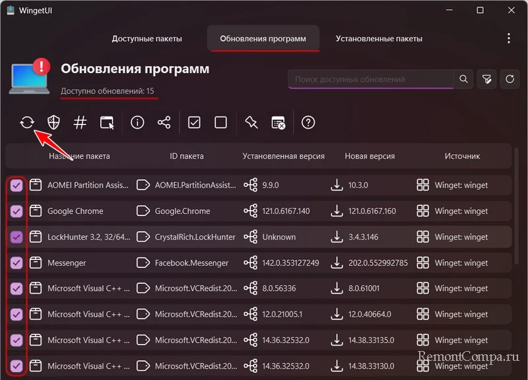Switch to the Установленные пакеты tab
This screenshot has width=528, height=380.
pos(379,39)
